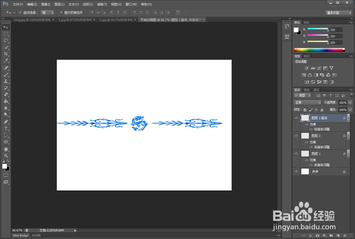Add layer mask icon

[x=317, y=235]
